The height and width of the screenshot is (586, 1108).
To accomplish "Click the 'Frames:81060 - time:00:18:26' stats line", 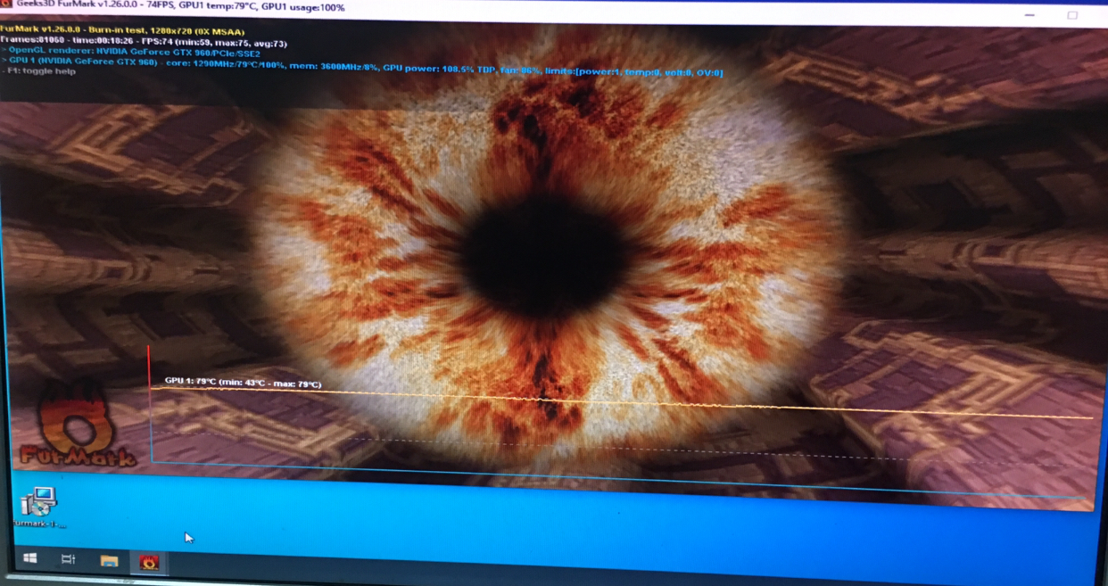I will (x=144, y=42).
